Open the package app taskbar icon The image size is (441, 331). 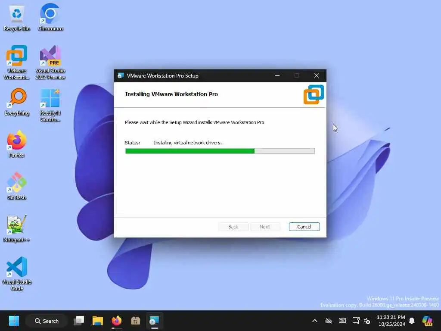point(136,321)
